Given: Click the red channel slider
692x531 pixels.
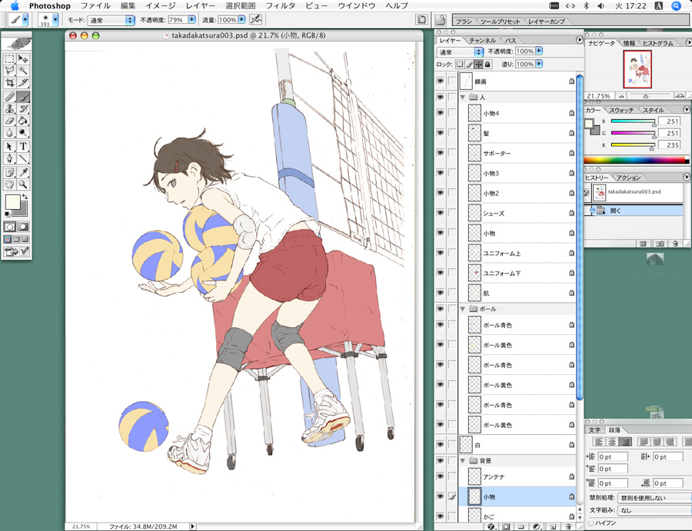Looking at the screenshot, I should click(x=633, y=121).
